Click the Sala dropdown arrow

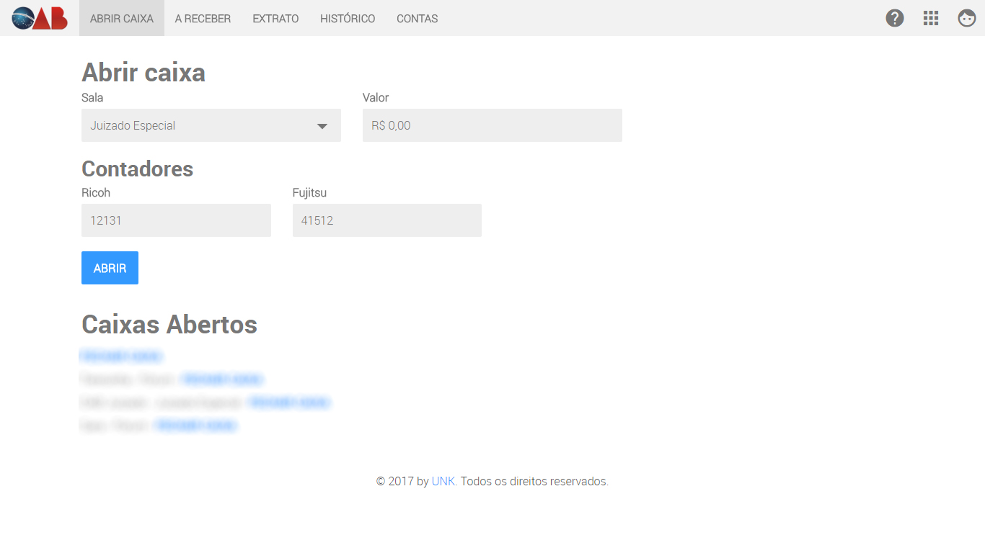322,126
